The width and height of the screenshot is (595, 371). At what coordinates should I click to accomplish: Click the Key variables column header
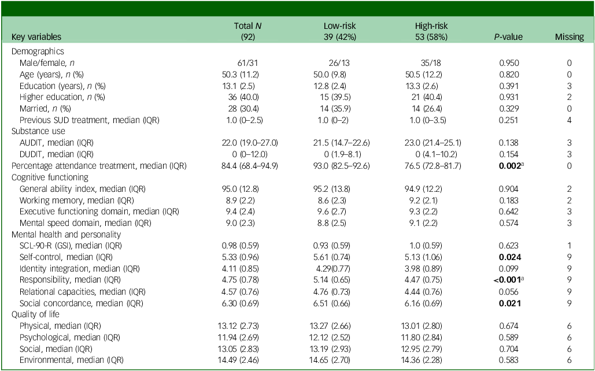coord(36,37)
